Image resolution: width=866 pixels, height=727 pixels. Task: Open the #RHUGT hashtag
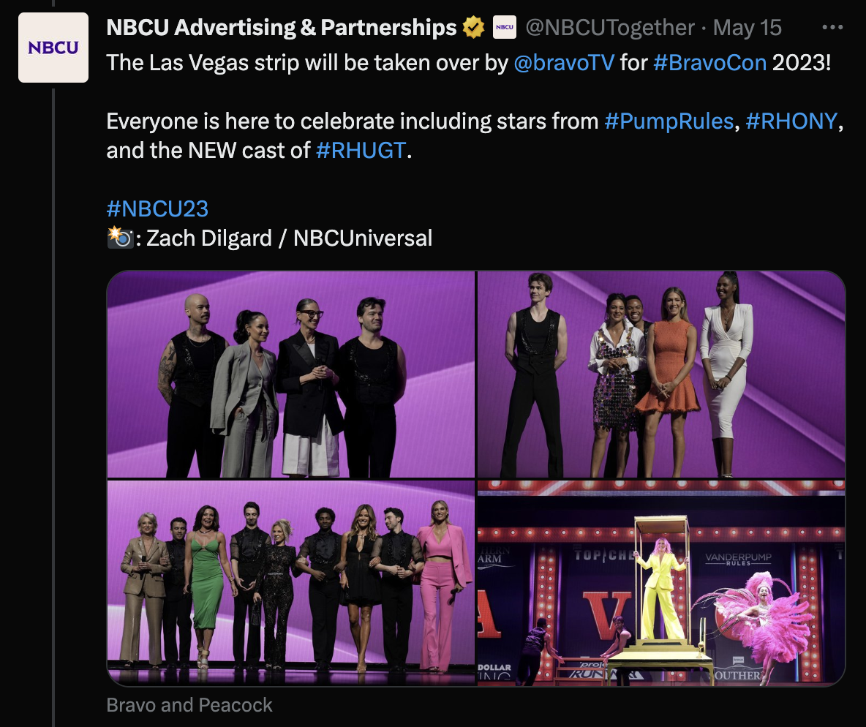(361, 150)
